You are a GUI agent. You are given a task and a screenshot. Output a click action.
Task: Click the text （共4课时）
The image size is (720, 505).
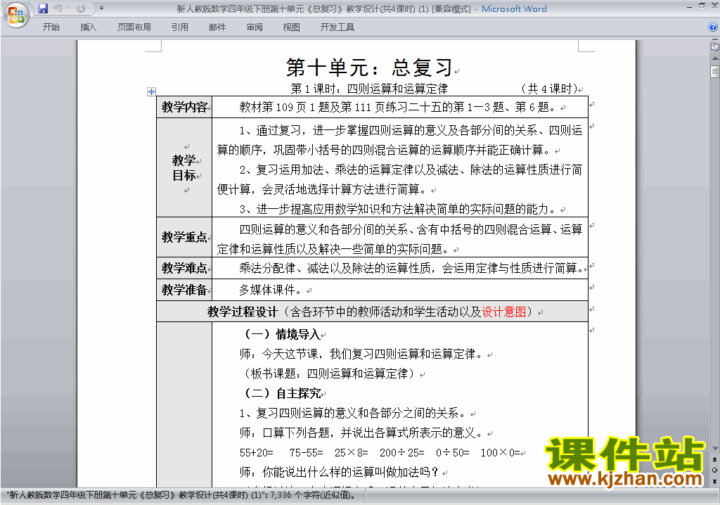coord(549,89)
